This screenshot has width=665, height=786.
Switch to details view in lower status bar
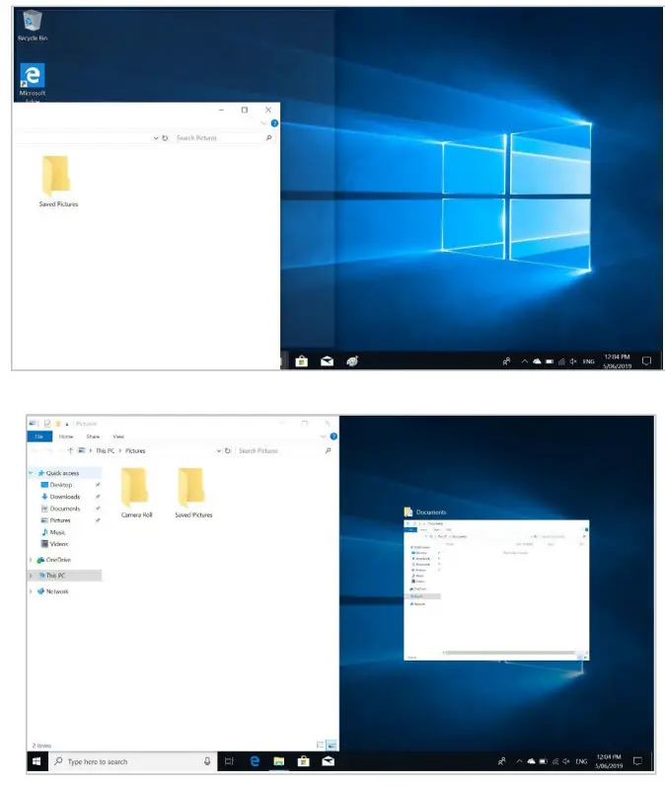point(321,745)
